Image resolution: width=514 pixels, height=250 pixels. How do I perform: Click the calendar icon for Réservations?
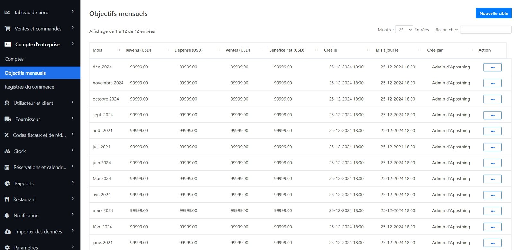(x=7, y=167)
